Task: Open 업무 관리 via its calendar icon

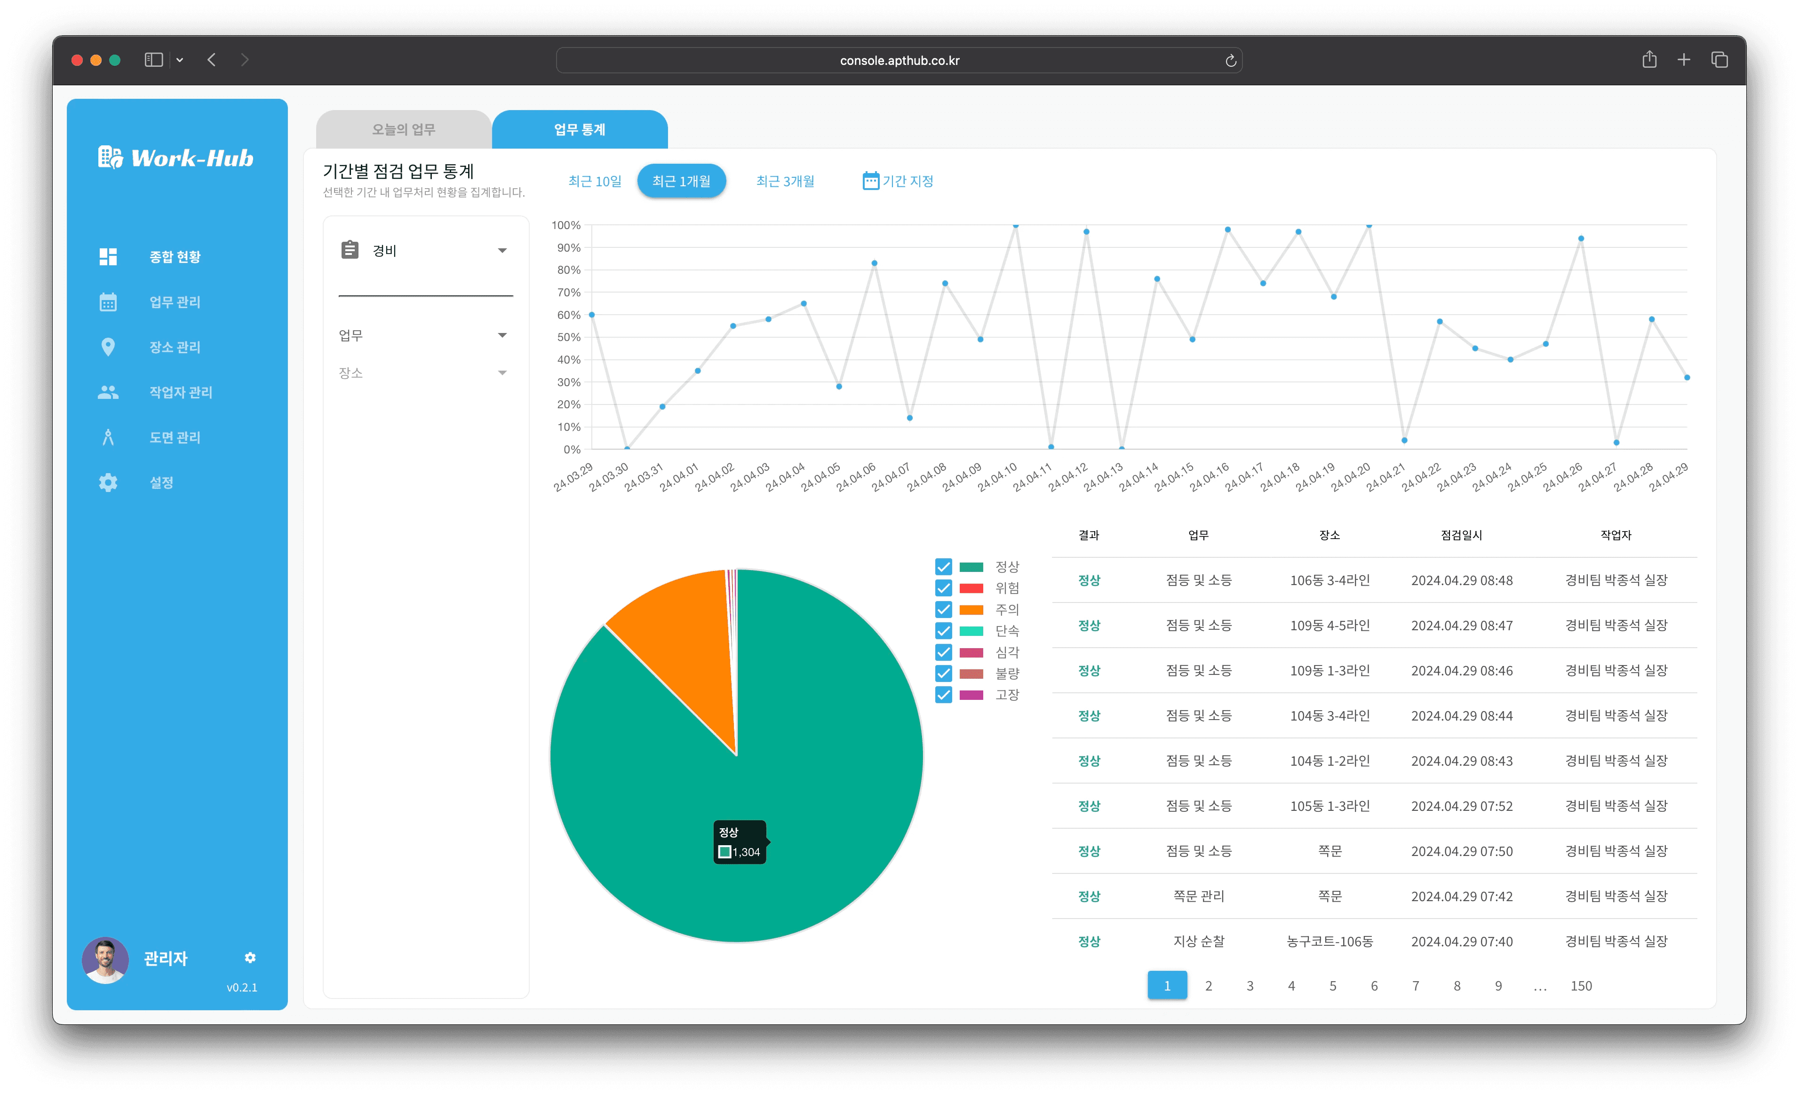Action: 108,302
